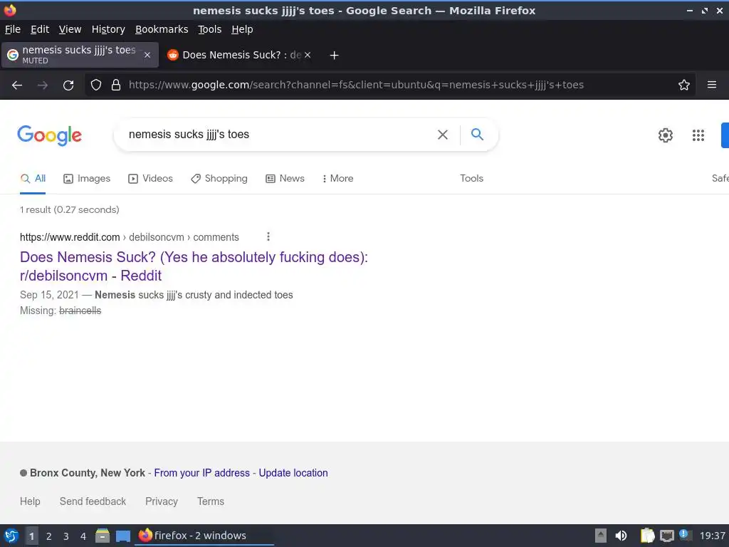Open the Terms footer link

(x=211, y=501)
